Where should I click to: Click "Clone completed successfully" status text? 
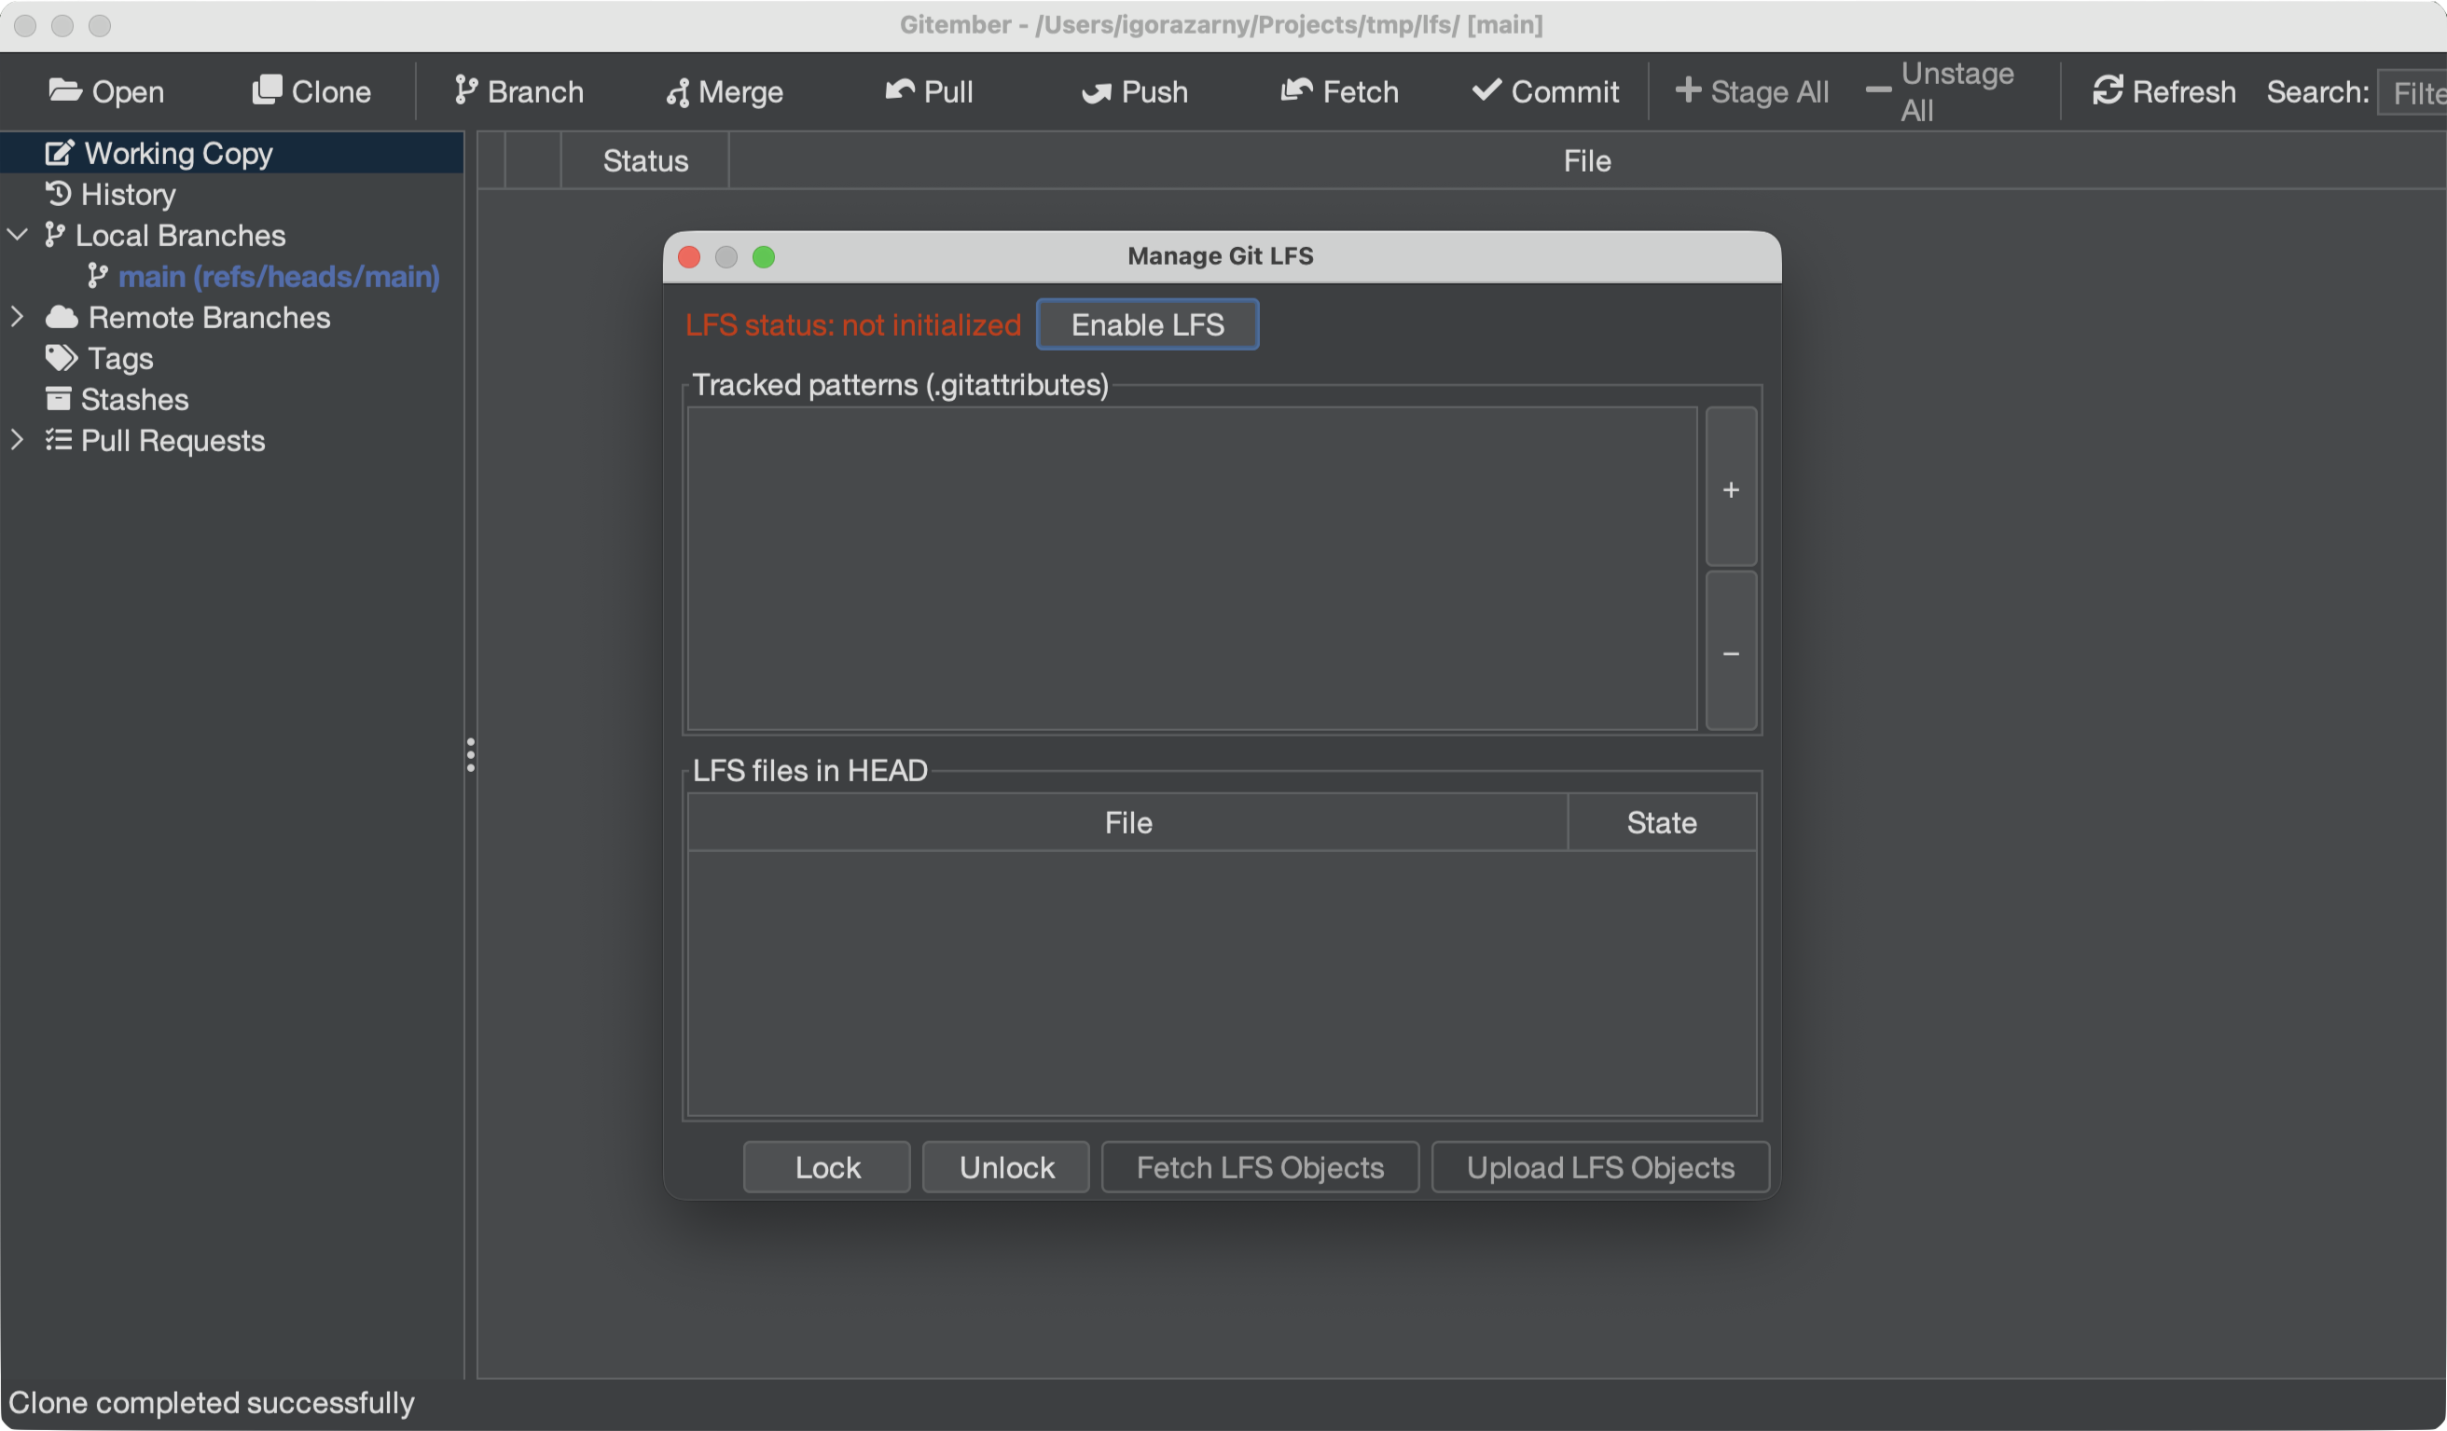point(212,1403)
